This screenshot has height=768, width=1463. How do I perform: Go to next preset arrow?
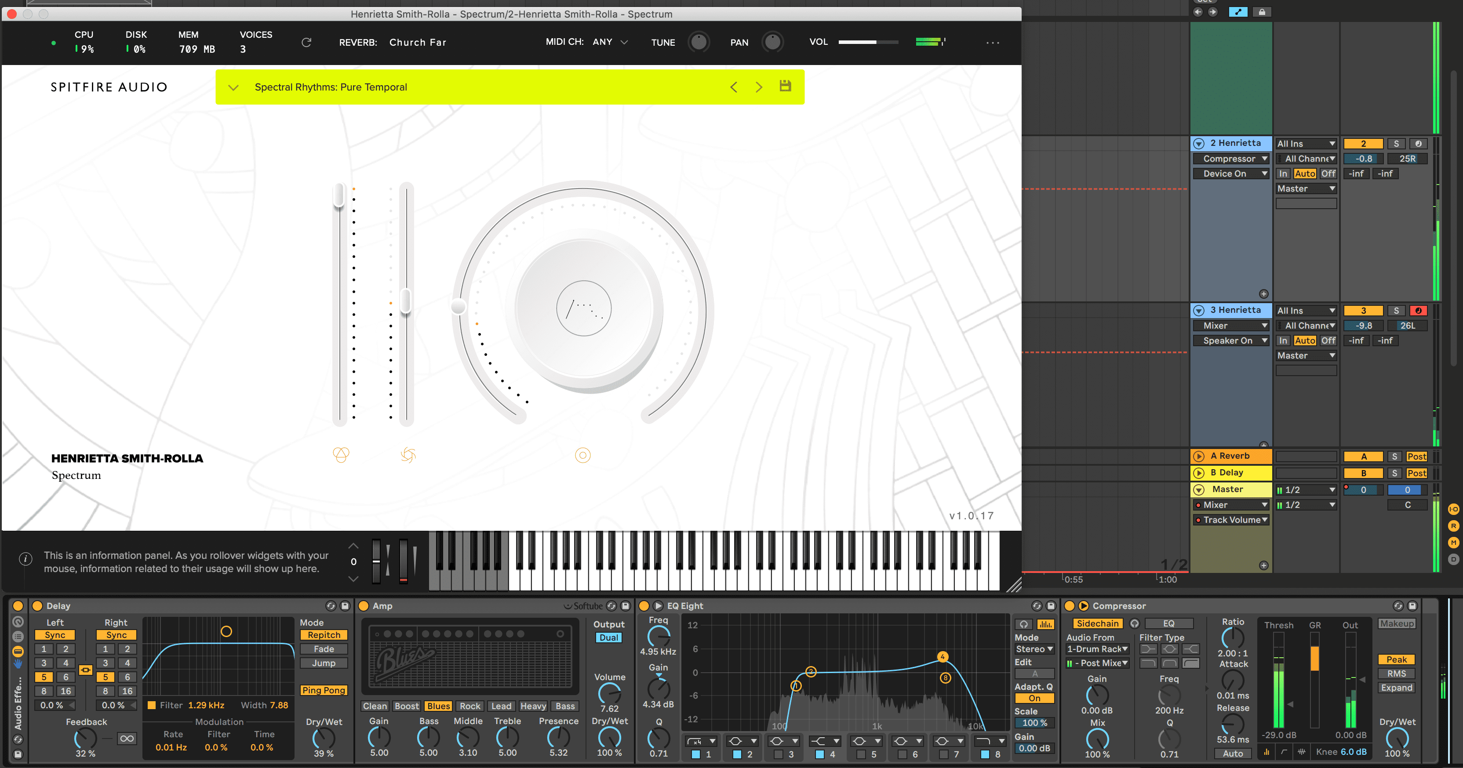759,87
